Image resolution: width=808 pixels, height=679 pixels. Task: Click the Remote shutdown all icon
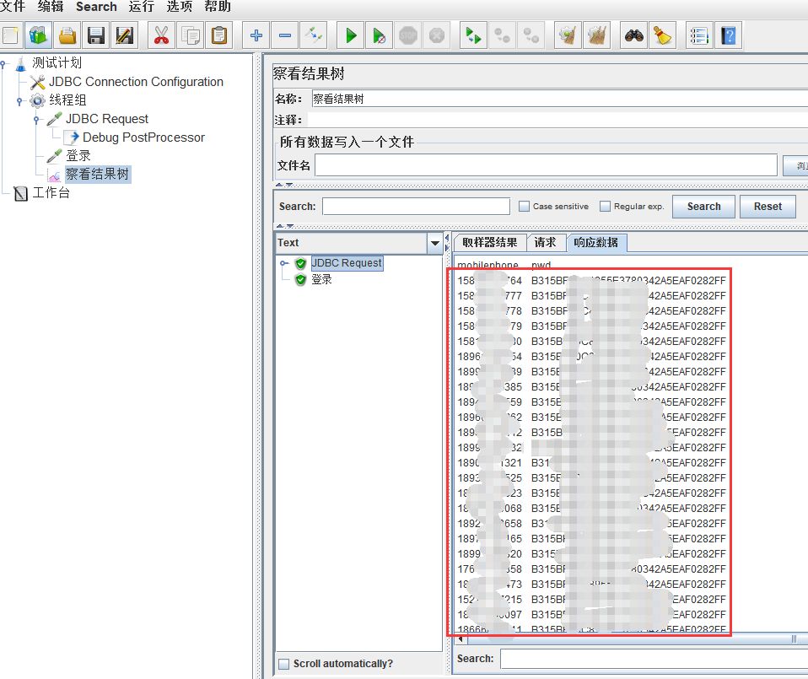tap(531, 35)
